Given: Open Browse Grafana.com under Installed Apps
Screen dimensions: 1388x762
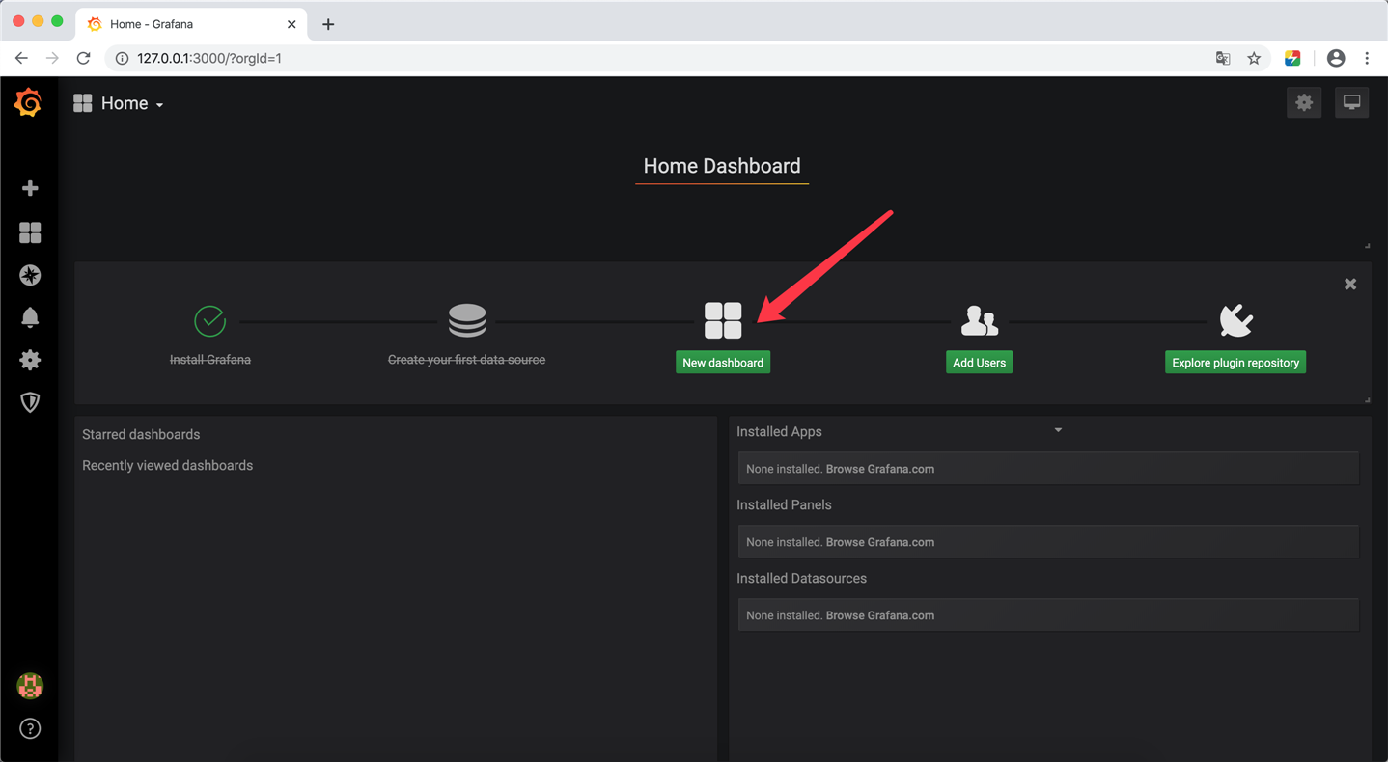Looking at the screenshot, I should (880, 469).
